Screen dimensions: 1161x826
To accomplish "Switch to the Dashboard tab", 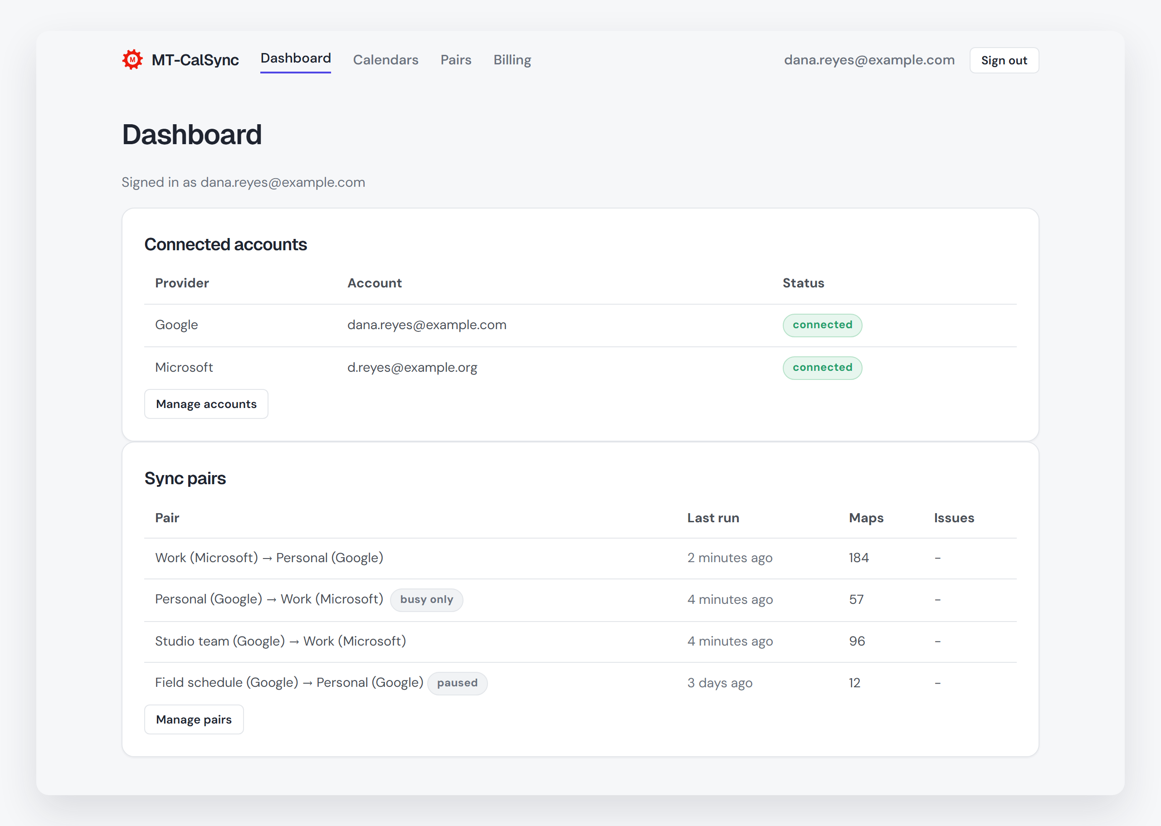I will (x=296, y=58).
